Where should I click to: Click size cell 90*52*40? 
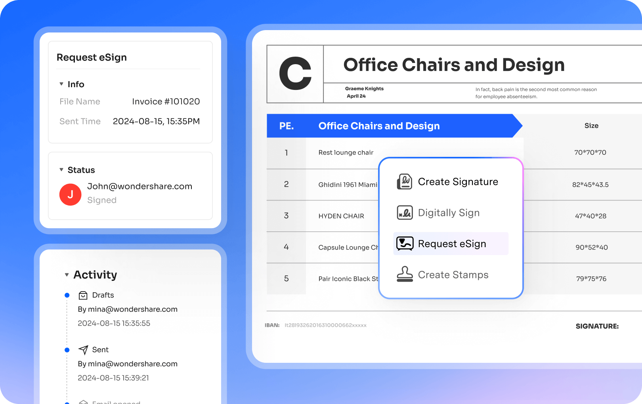pyautogui.click(x=591, y=247)
